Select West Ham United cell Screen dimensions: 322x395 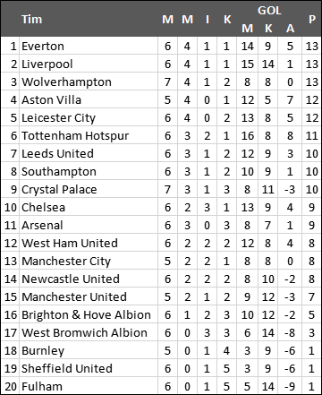point(89,243)
